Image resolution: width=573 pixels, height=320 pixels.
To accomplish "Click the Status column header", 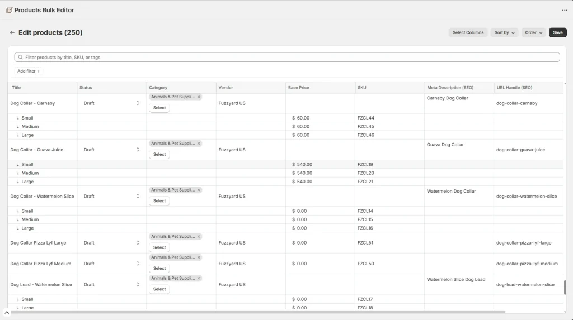I will click(112, 88).
